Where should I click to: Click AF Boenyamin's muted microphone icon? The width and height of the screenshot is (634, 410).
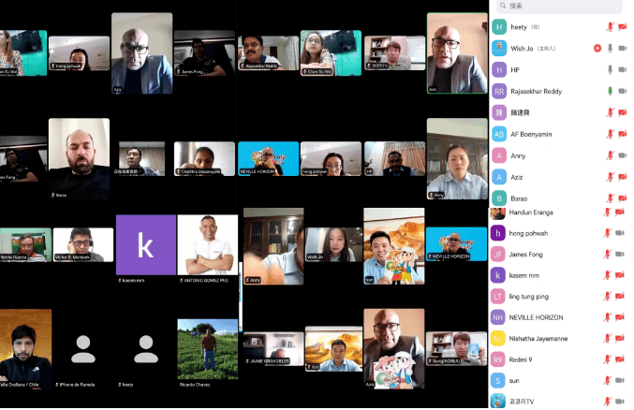coord(610,134)
